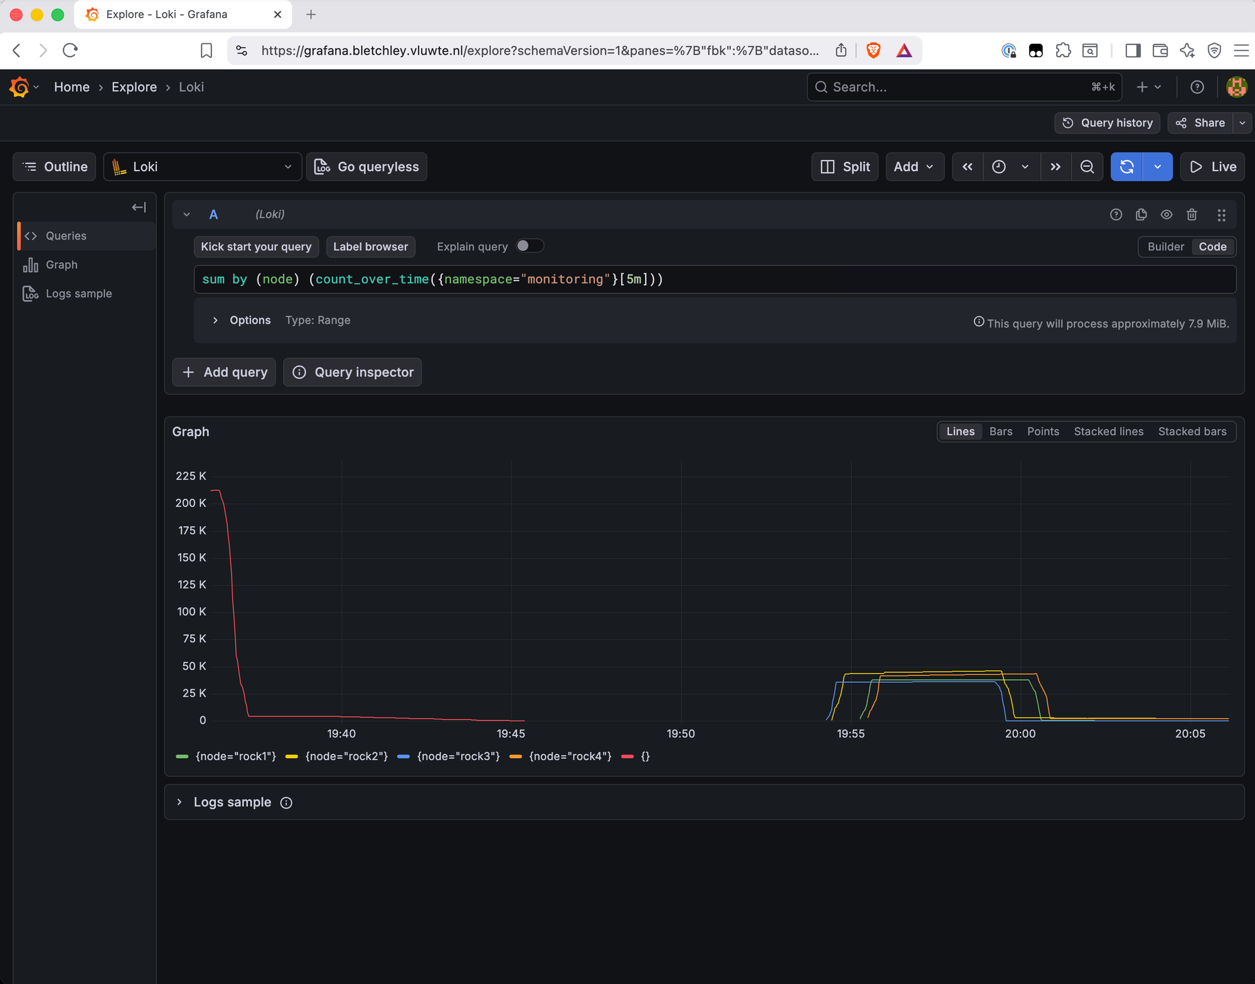
Task: Expand the Logs sample panel
Action: (x=179, y=802)
